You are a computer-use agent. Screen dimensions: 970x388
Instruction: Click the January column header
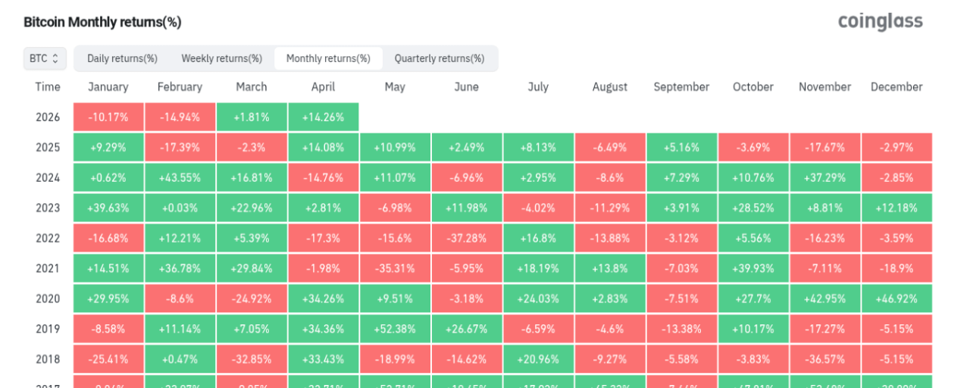coord(108,87)
